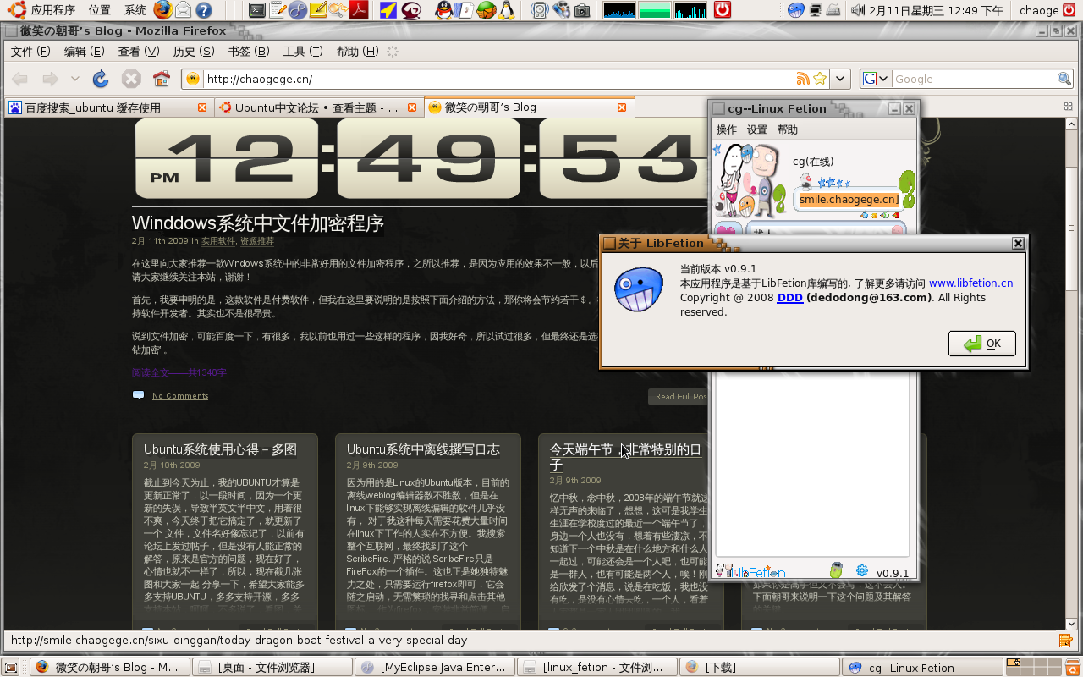1083x677 pixels.
Task: Click the Firefox Back arrow button
Action: coord(19,79)
